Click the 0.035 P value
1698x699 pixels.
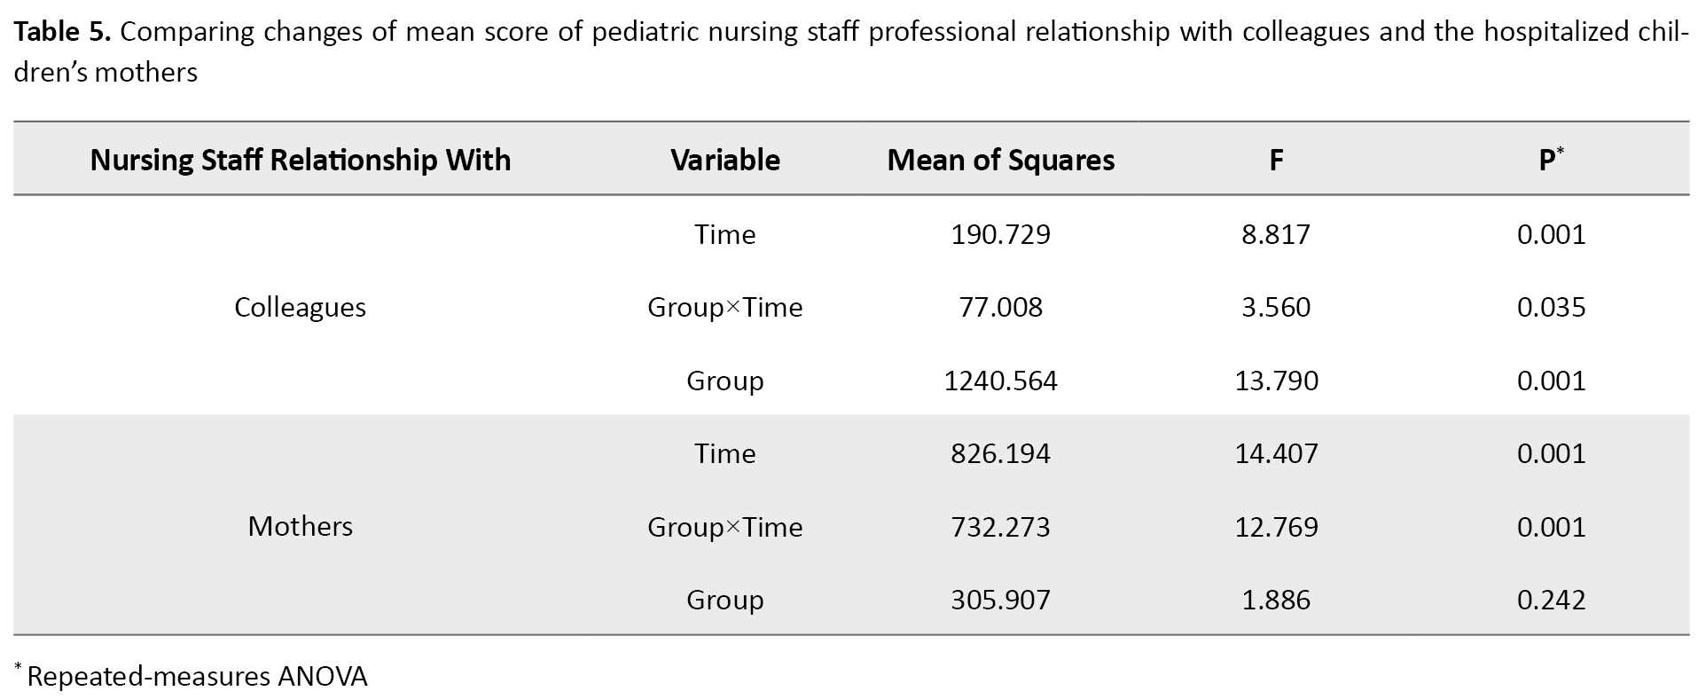point(1550,308)
